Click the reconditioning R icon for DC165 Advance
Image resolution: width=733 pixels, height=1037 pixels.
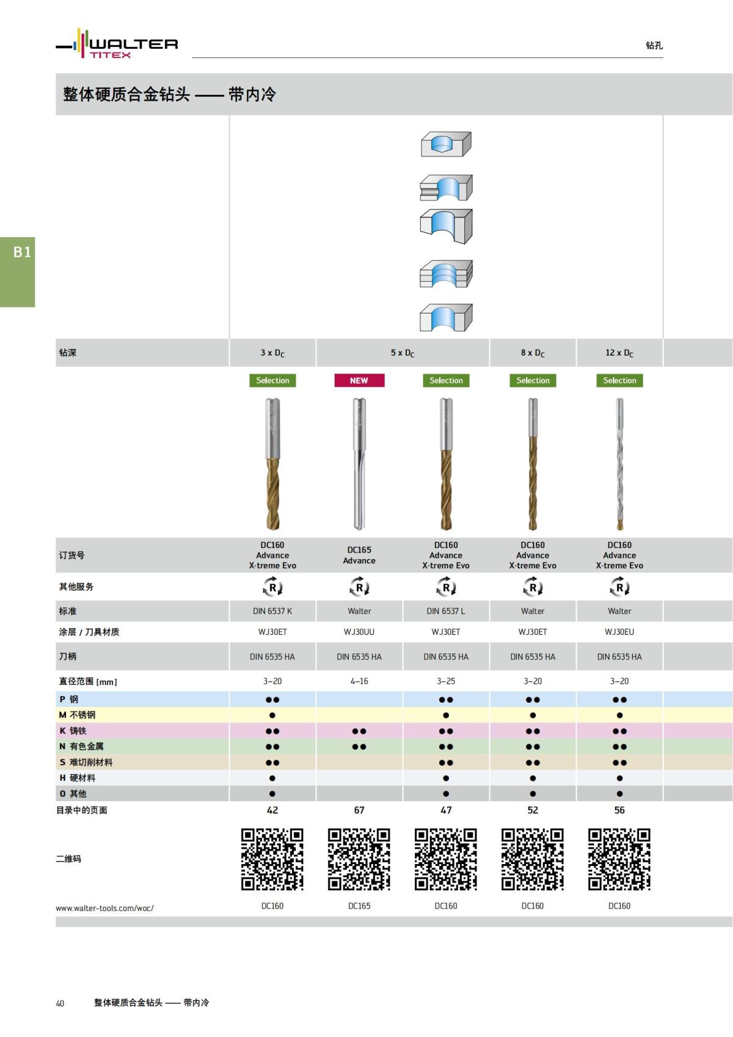point(359,587)
